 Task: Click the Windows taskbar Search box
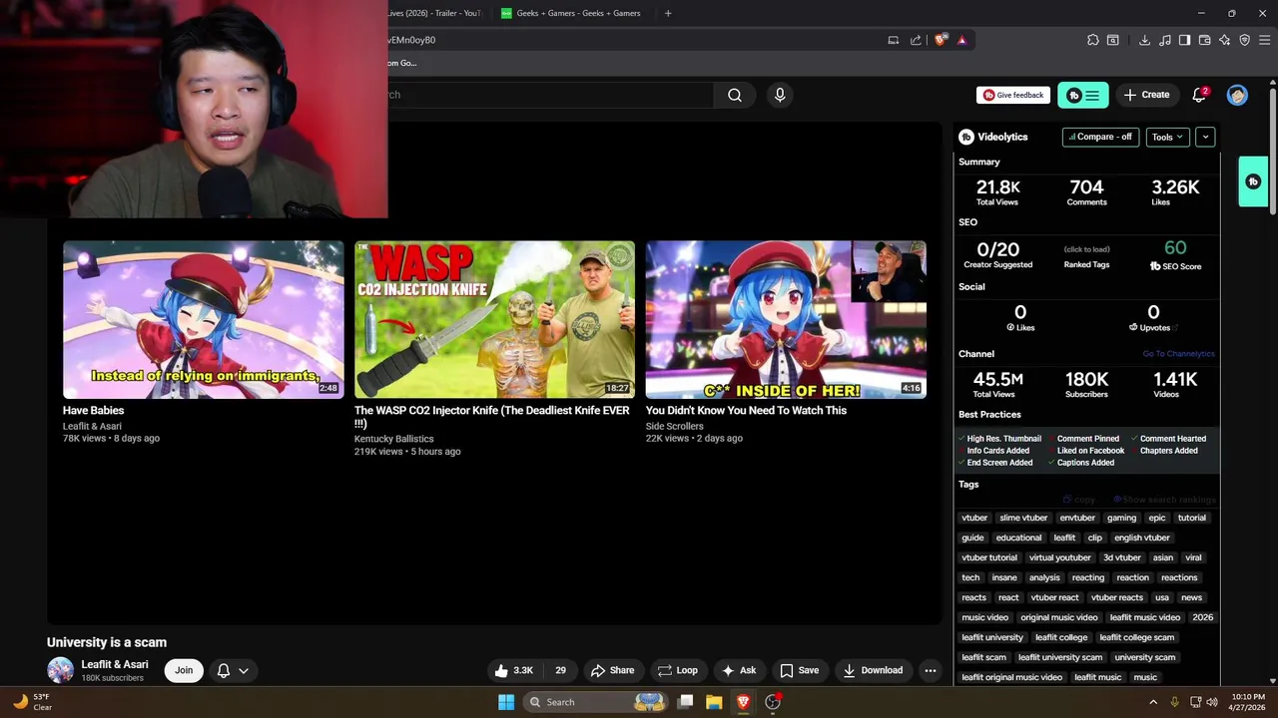[594, 702]
